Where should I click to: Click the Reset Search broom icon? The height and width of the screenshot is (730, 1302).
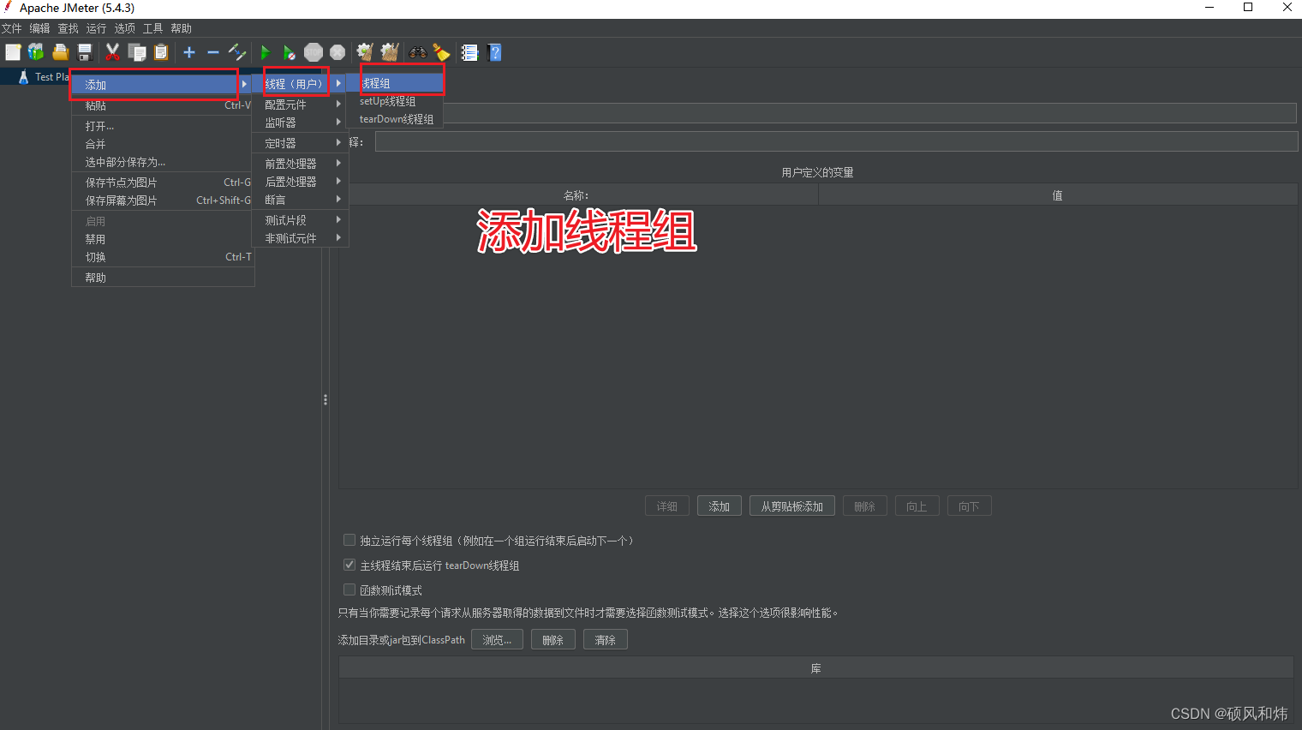point(441,52)
